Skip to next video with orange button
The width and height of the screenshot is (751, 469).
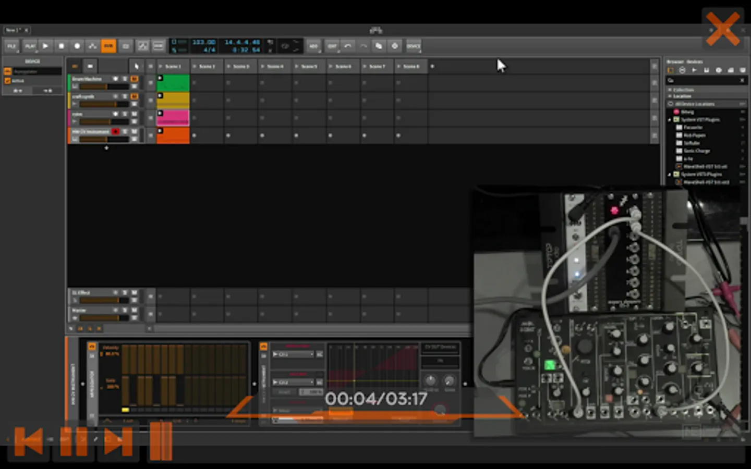pos(118,441)
